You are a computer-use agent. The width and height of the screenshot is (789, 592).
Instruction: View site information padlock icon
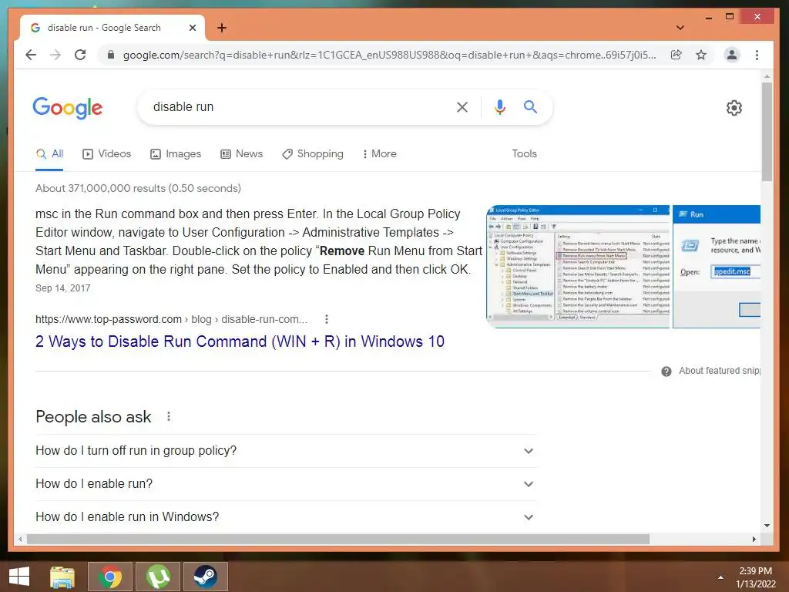click(111, 55)
